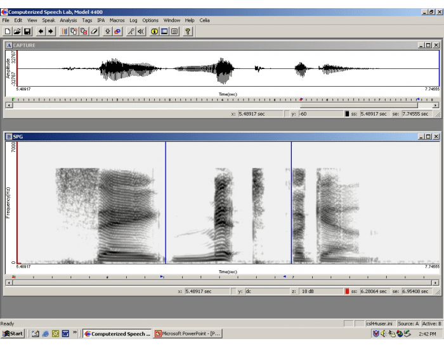Click the blue window layout icon
Image resolution: width=444 pixels, height=348 pixels.
pos(164,32)
